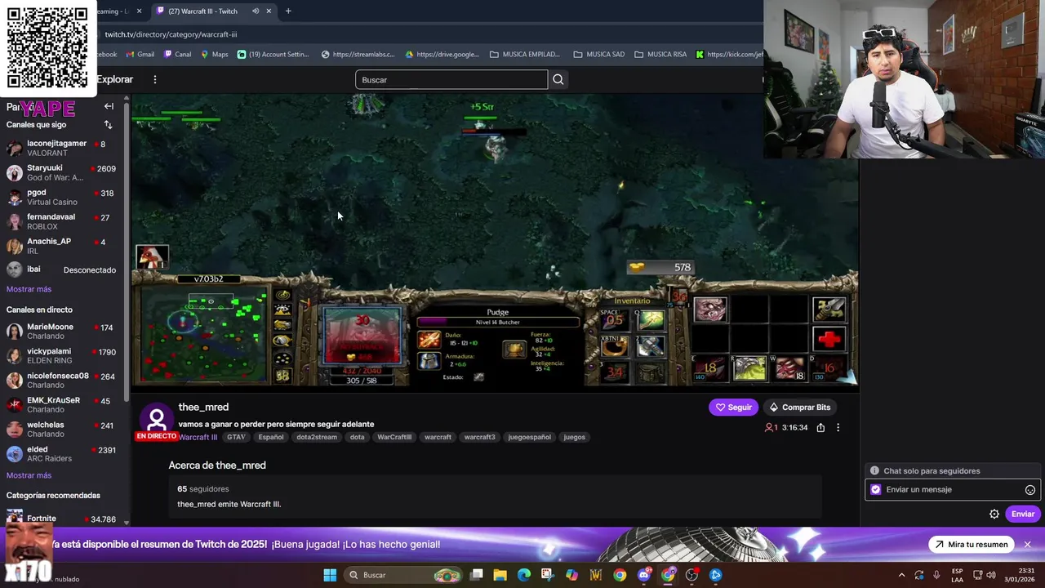Open the share icon beside stream uptime
The image size is (1045, 588).
point(820,427)
